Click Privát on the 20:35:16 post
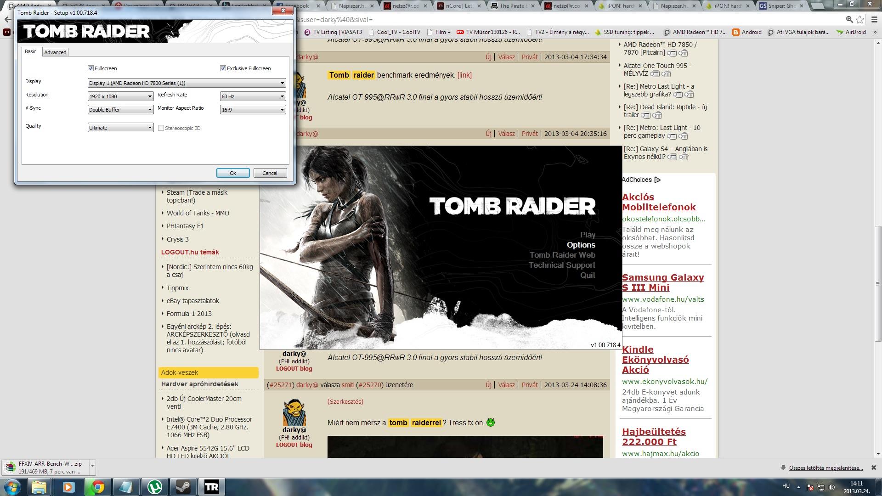Screen dimensions: 882x496 coord(530,134)
